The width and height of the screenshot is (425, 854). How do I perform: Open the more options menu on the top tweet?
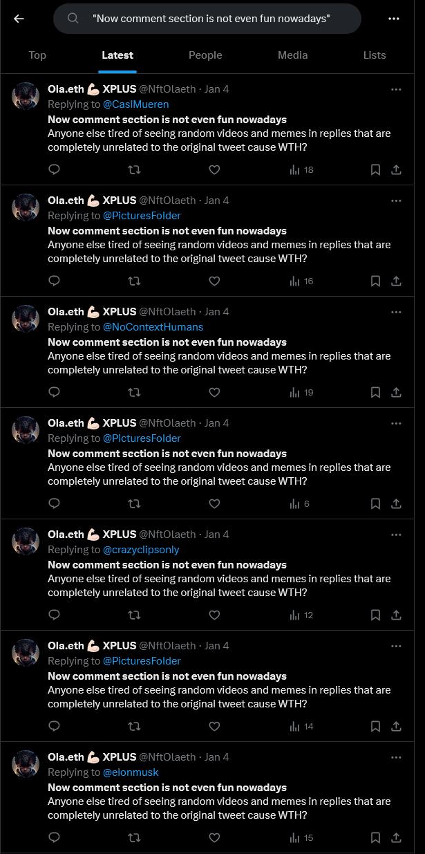click(x=396, y=89)
